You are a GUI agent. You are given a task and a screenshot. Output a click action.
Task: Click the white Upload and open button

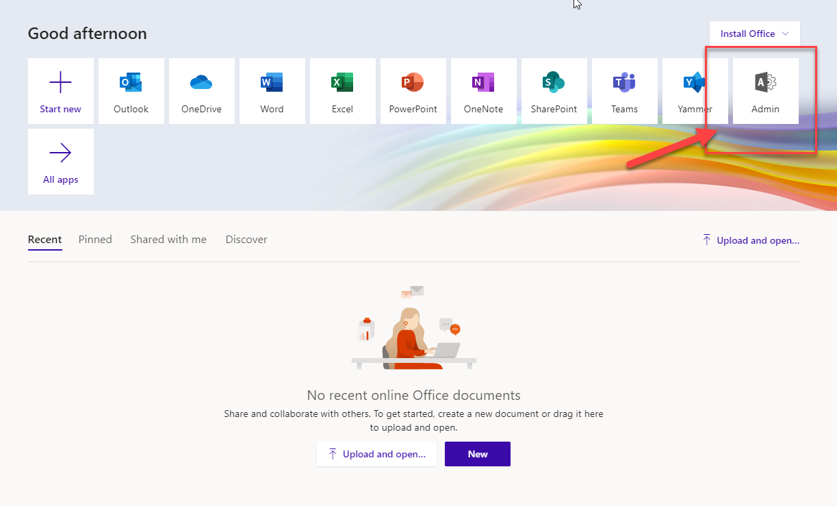[376, 454]
